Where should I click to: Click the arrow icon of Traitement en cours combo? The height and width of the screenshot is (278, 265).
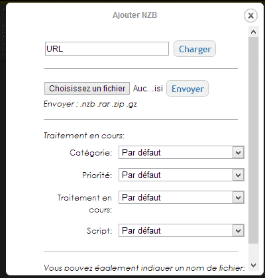(x=238, y=197)
